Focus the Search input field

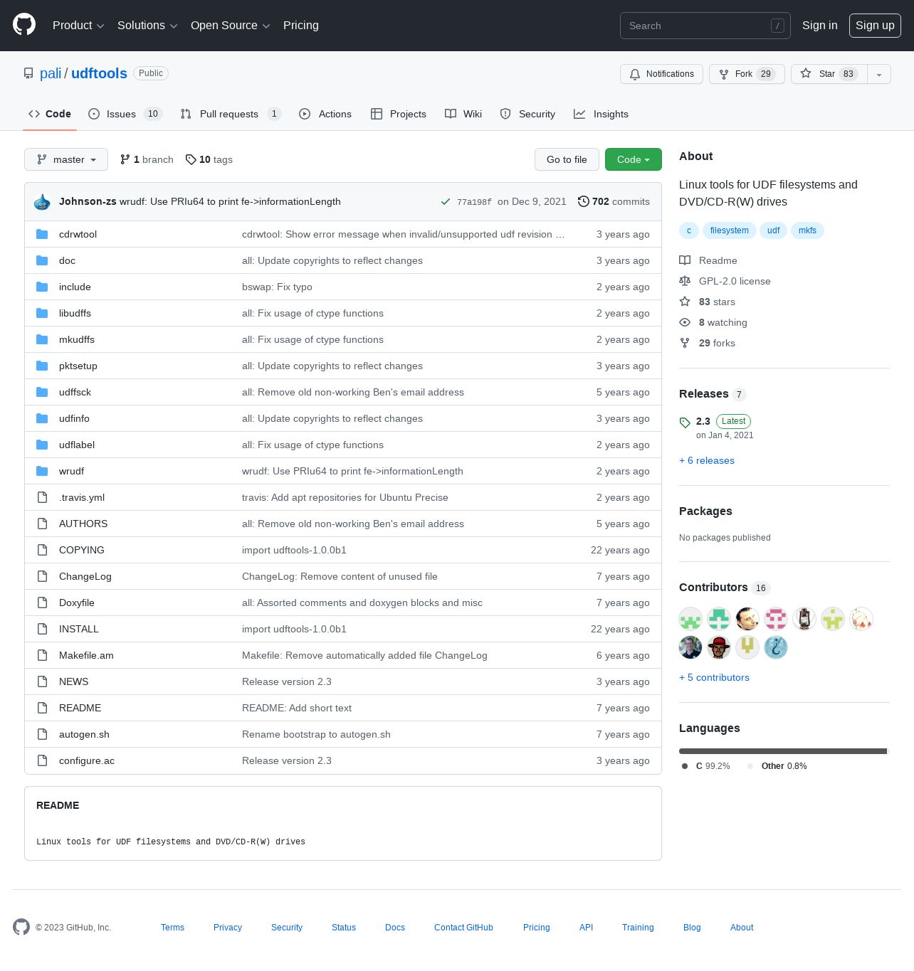coord(705,26)
